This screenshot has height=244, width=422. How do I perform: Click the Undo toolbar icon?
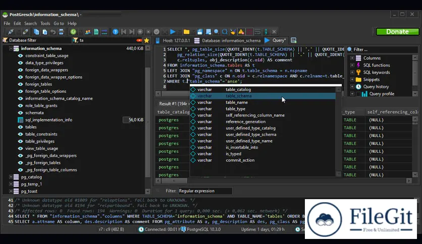(x=53, y=32)
